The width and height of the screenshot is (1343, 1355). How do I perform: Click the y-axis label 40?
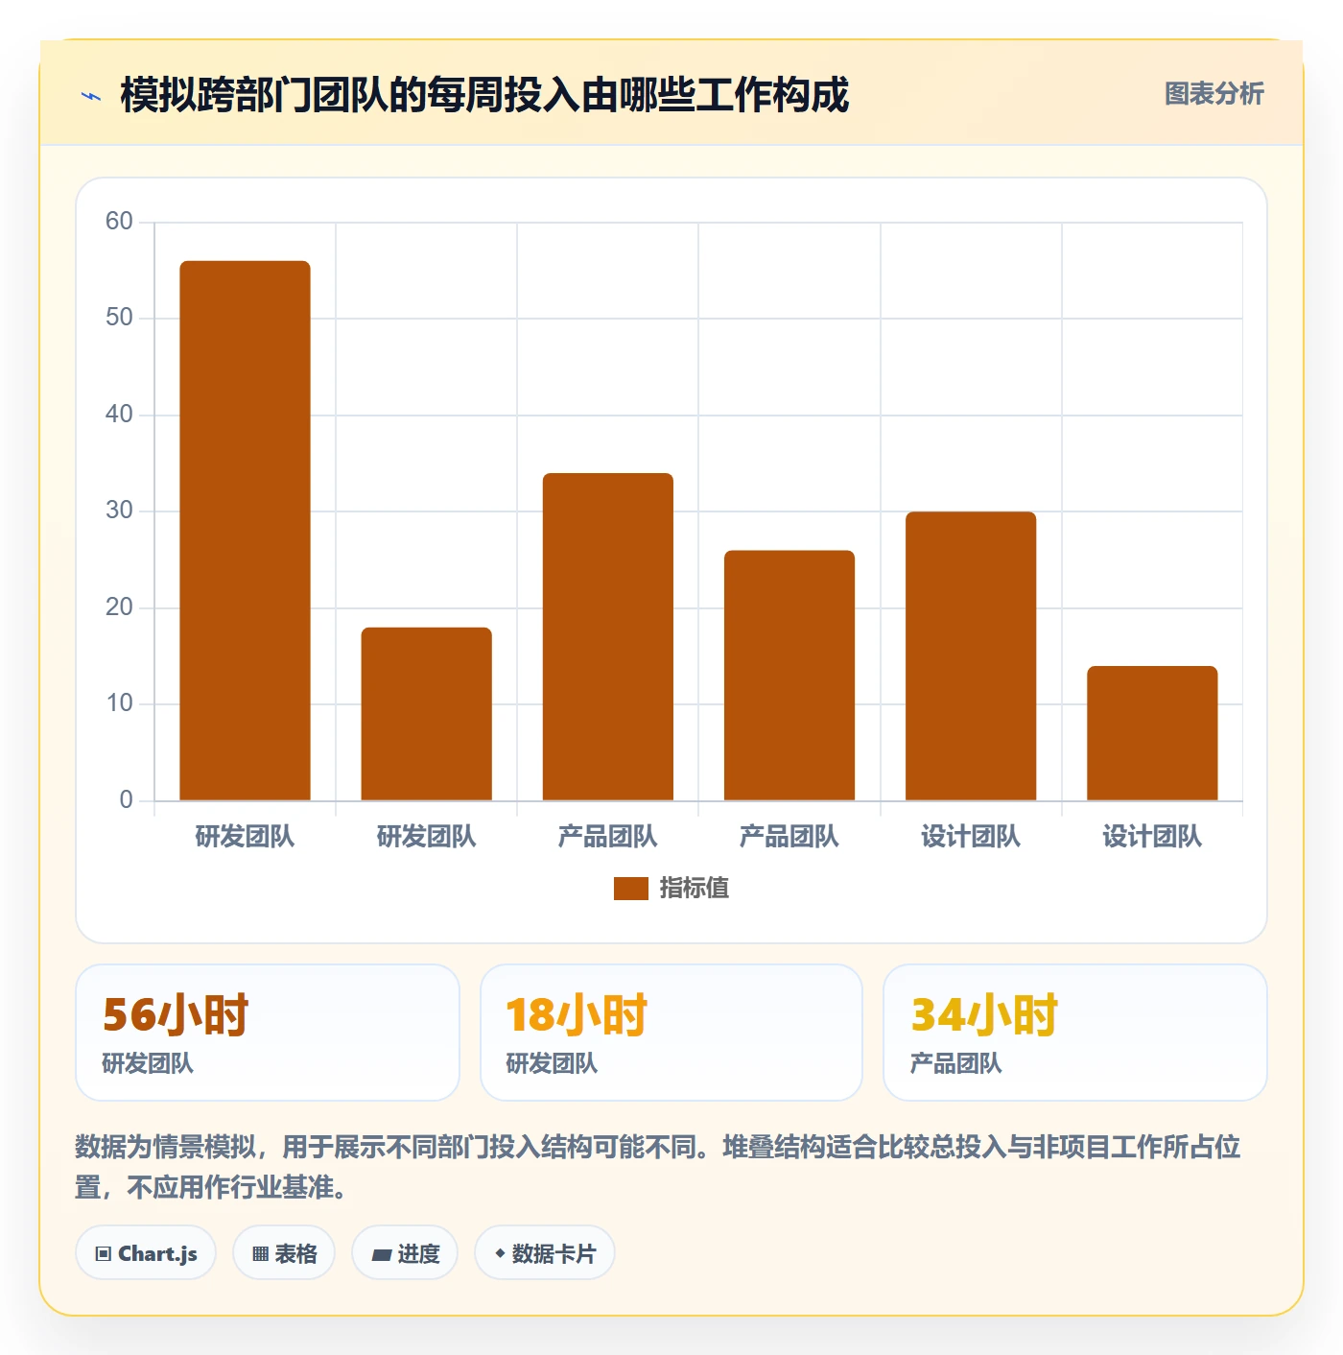119,415
